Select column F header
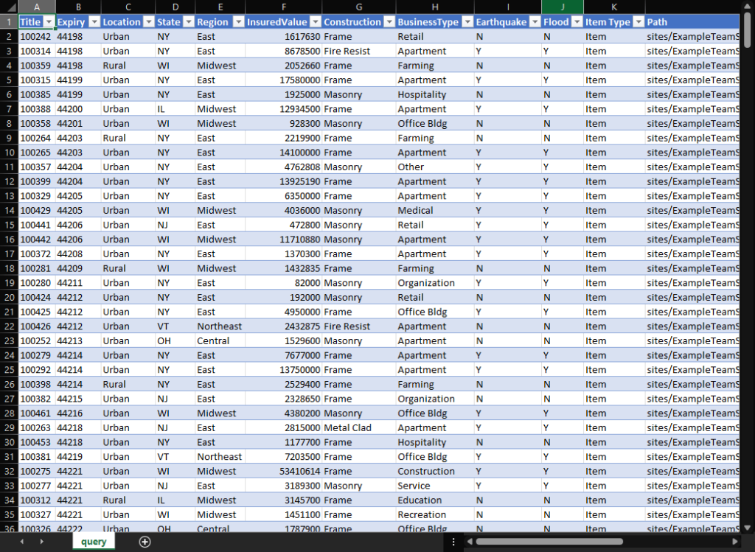755x552 pixels. click(x=284, y=7)
